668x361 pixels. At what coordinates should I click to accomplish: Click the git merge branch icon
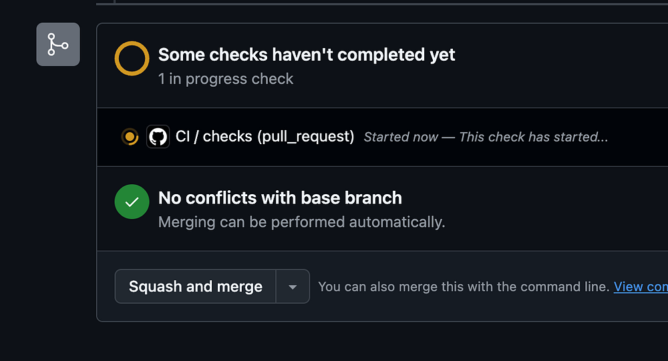(58, 45)
